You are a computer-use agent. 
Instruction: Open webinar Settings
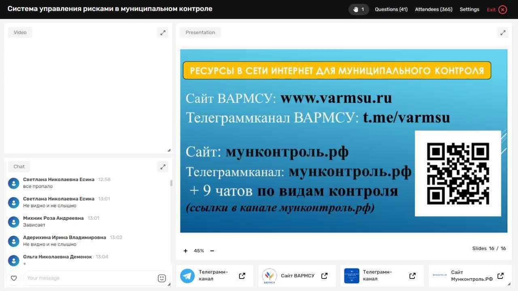(469, 9)
